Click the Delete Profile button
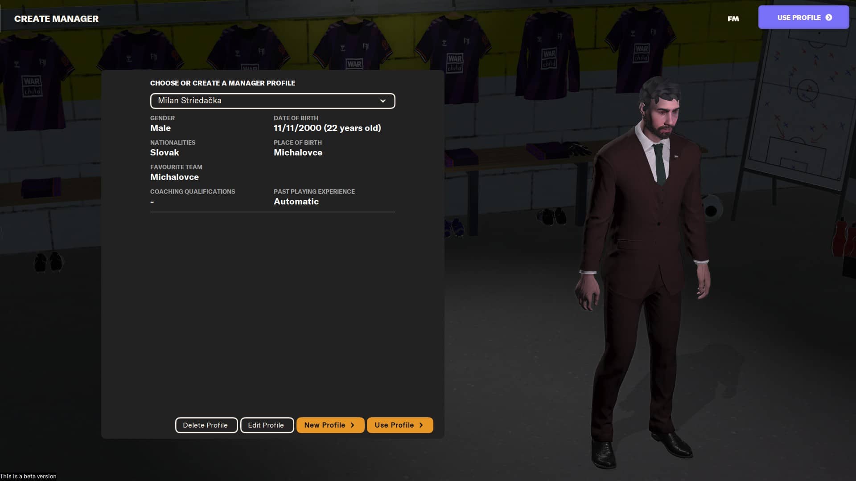 (x=206, y=425)
